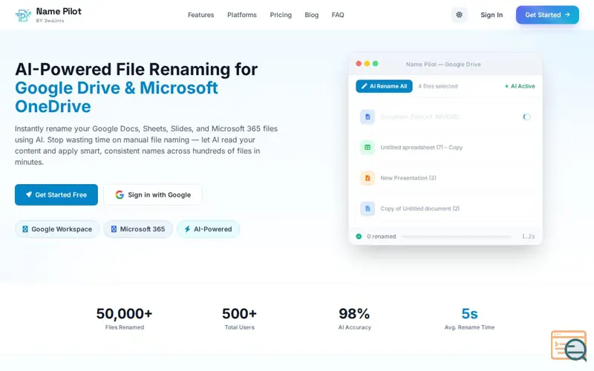Click the orange icon for New Presentation (3)
This screenshot has height=371, width=594.
tap(368, 178)
